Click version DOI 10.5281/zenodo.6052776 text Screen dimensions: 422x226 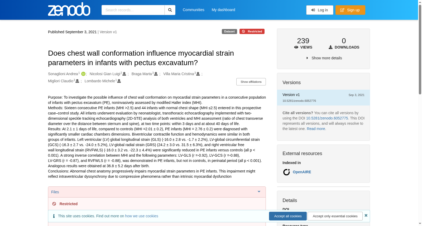coord(299,101)
